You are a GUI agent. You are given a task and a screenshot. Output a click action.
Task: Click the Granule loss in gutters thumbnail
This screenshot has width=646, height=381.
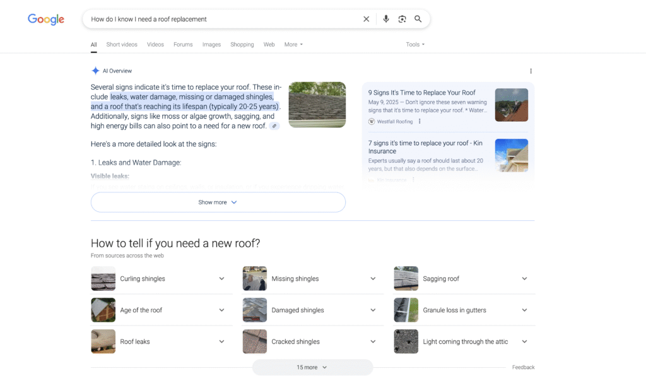pyautogui.click(x=406, y=310)
